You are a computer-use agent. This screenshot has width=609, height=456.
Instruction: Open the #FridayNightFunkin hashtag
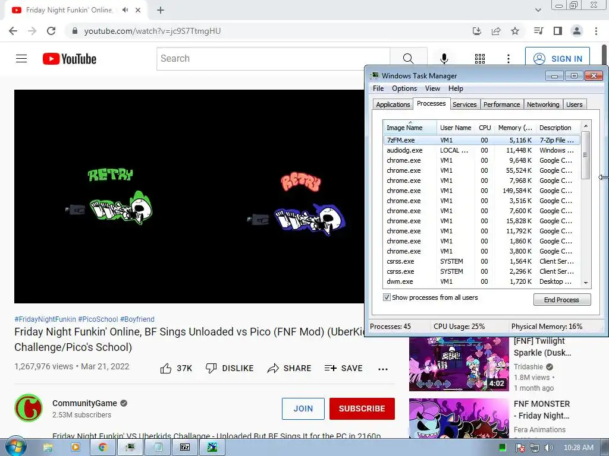click(x=45, y=319)
